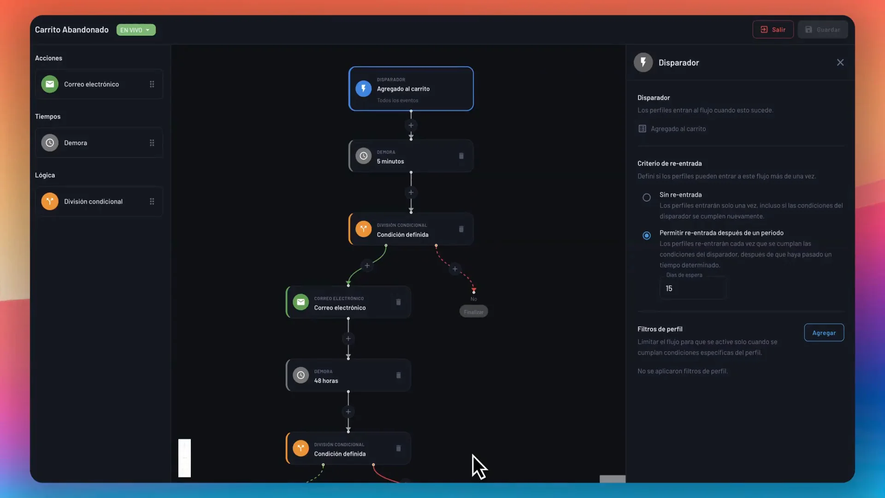Click the Guardar button
Viewport: 885px width, 498px height.
click(x=822, y=30)
